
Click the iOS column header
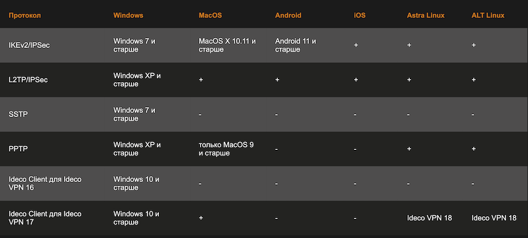[360, 15]
